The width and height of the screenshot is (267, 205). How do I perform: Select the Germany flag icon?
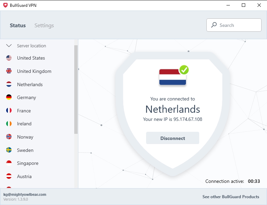pyautogui.click(x=9, y=97)
